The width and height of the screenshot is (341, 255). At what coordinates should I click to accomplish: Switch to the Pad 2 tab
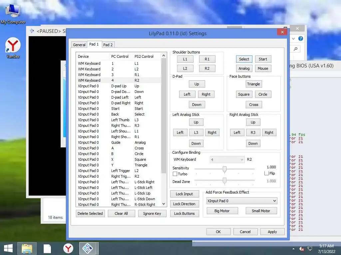pyautogui.click(x=108, y=45)
